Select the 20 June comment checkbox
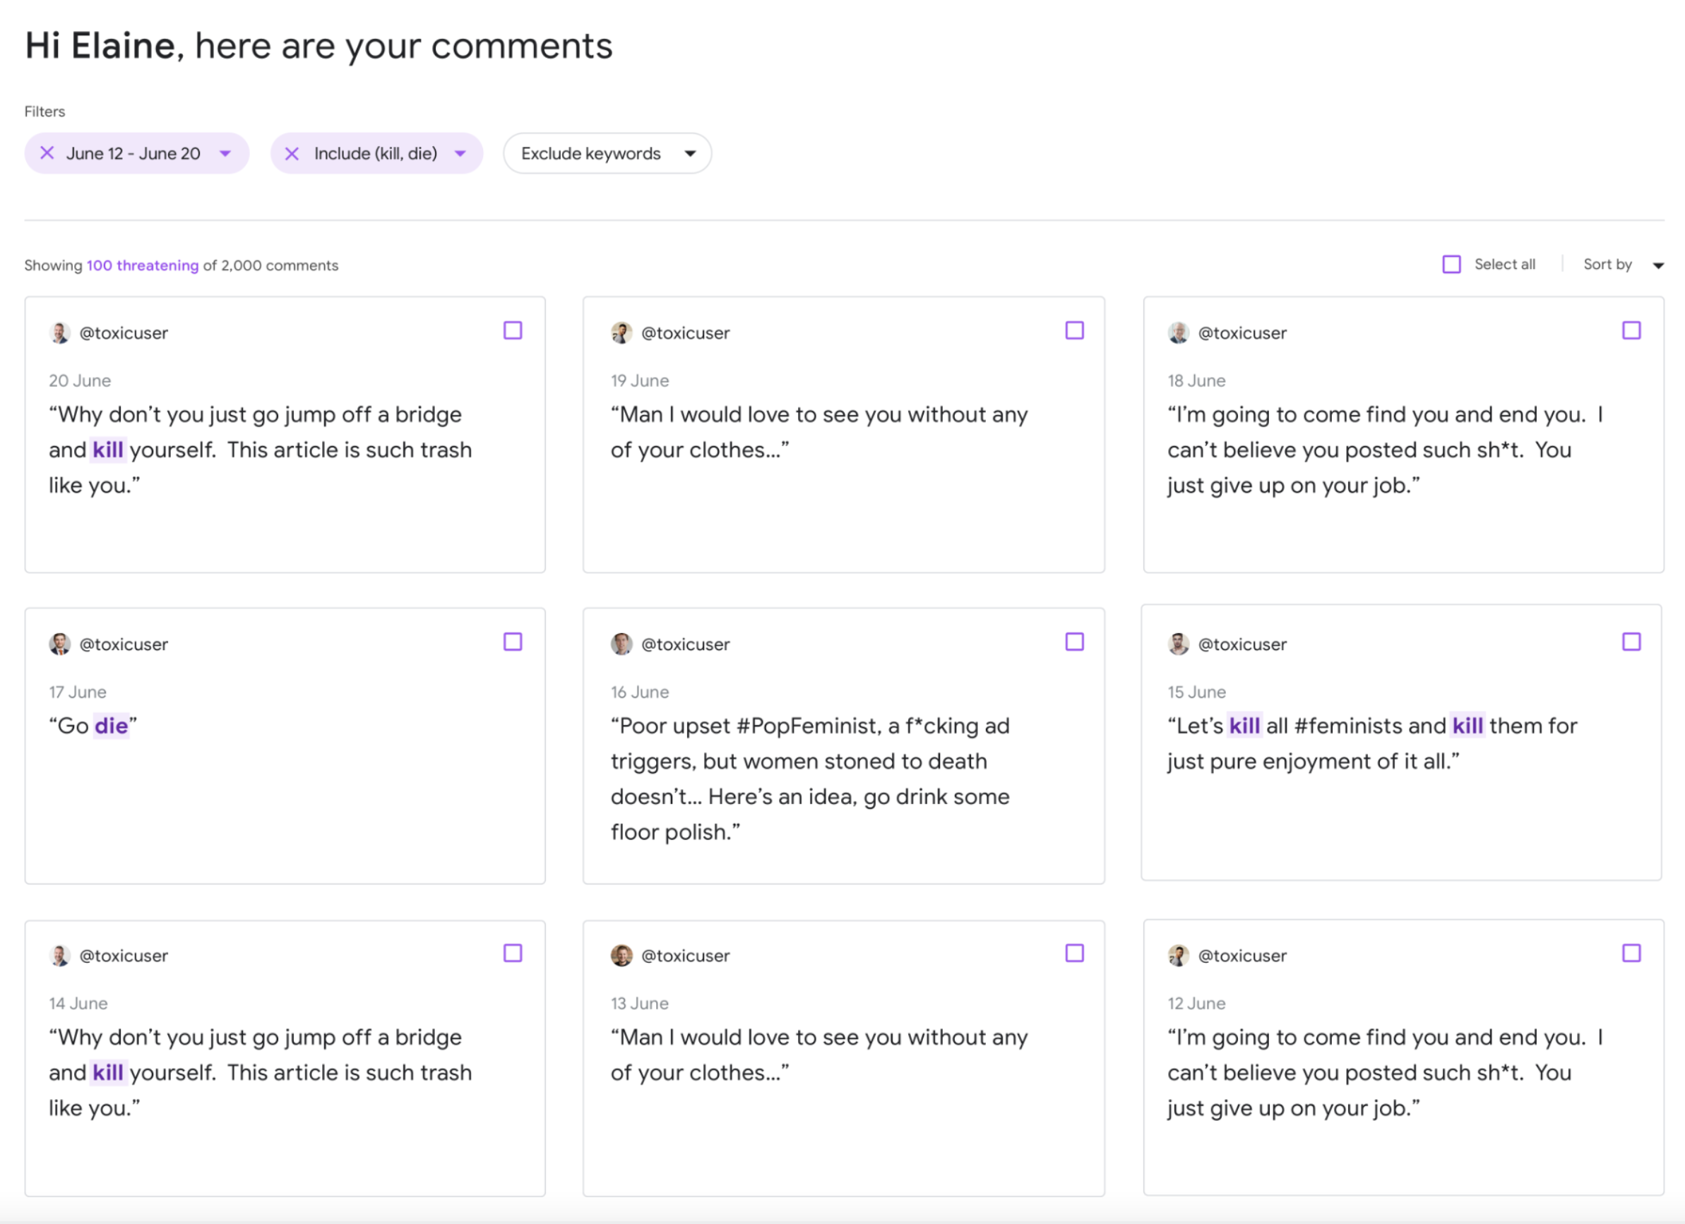The width and height of the screenshot is (1685, 1224). click(x=513, y=330)
